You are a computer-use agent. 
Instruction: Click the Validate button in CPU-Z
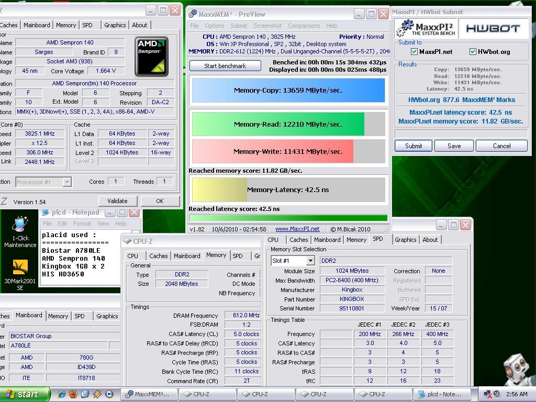click(x=117, y=201)
